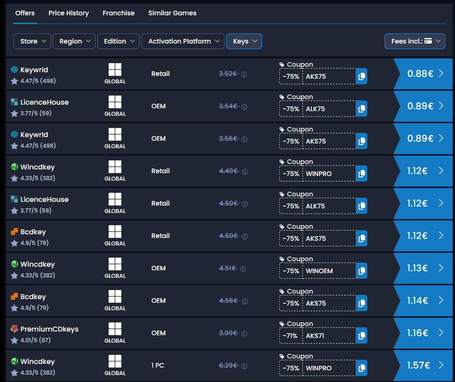
Task: Go to the 1.14€ Bcdkey offer
Action: point(423,301)
